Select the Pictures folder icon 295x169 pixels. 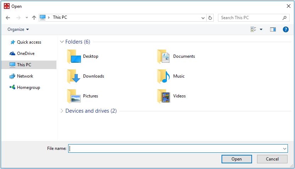(74, 96)
